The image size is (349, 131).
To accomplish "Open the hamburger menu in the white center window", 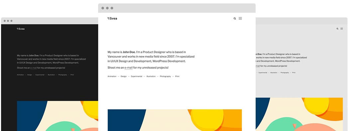I will [240, 18].
